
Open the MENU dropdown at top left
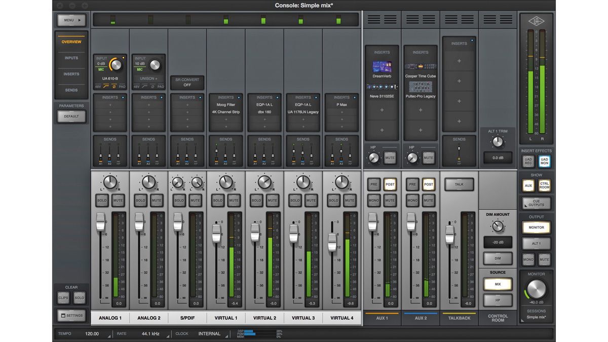coord(71,20)
